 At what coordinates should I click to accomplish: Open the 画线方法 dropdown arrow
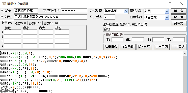167,11
